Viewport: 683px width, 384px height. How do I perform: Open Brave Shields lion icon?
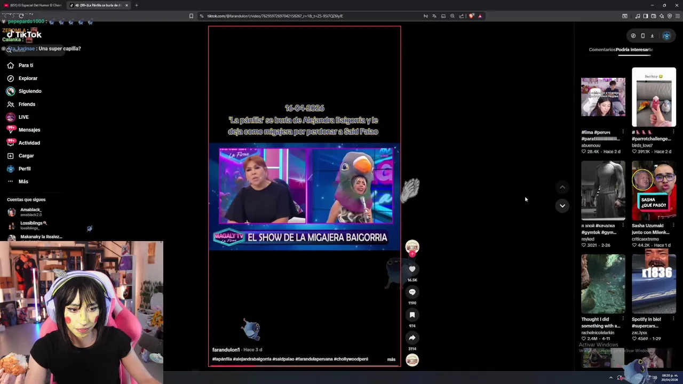pos(471,16)
